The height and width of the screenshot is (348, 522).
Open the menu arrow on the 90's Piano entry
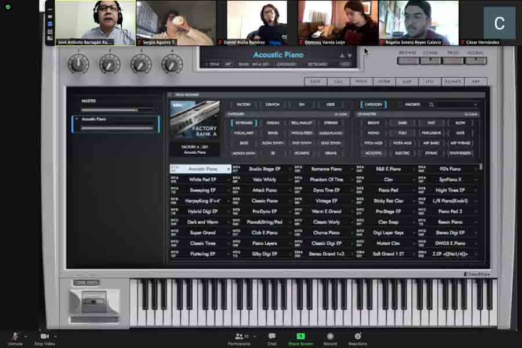click(476, 169)
